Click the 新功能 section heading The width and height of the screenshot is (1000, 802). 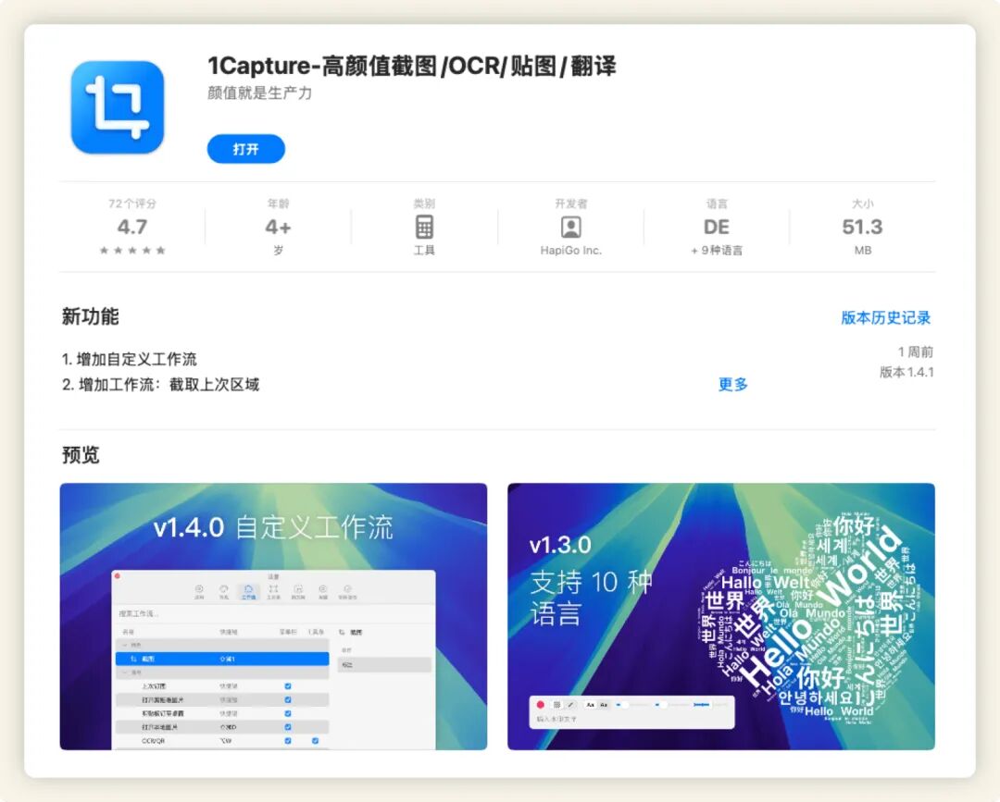(90, 316)
